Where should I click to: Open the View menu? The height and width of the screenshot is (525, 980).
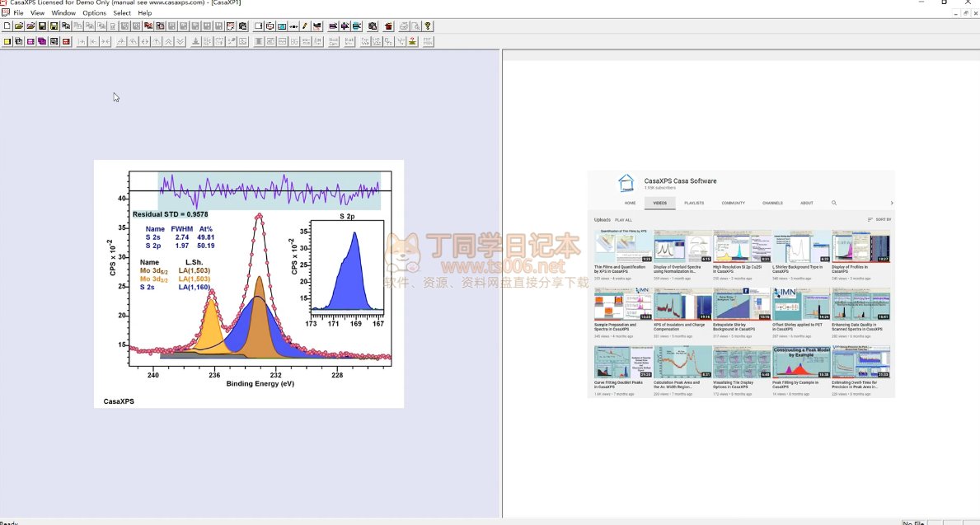coord(37,12)
